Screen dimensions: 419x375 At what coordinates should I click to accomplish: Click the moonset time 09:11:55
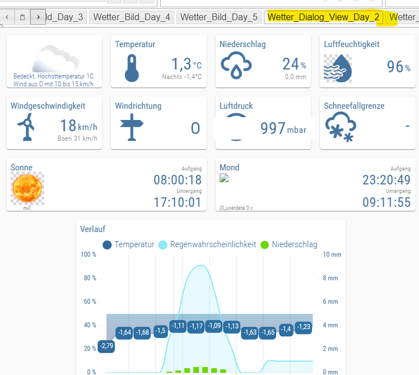[387, 202]
